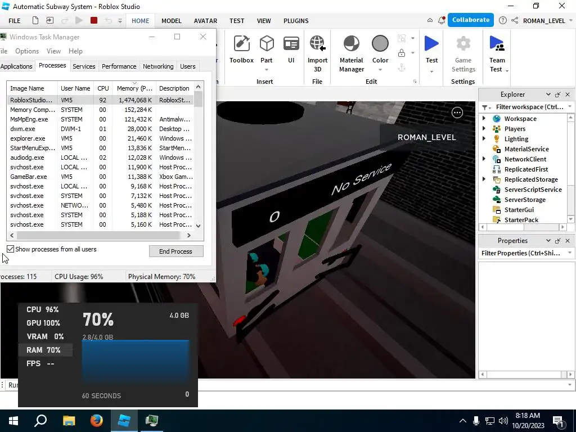
Task: Click the red Stop button in quick access toolbar
Action: click(x=94, y=21)
